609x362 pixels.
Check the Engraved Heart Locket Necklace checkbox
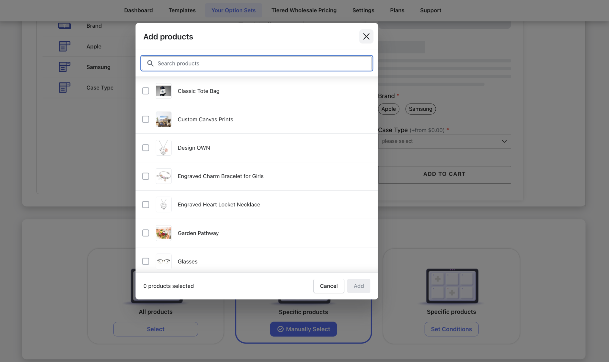point(146,204)
